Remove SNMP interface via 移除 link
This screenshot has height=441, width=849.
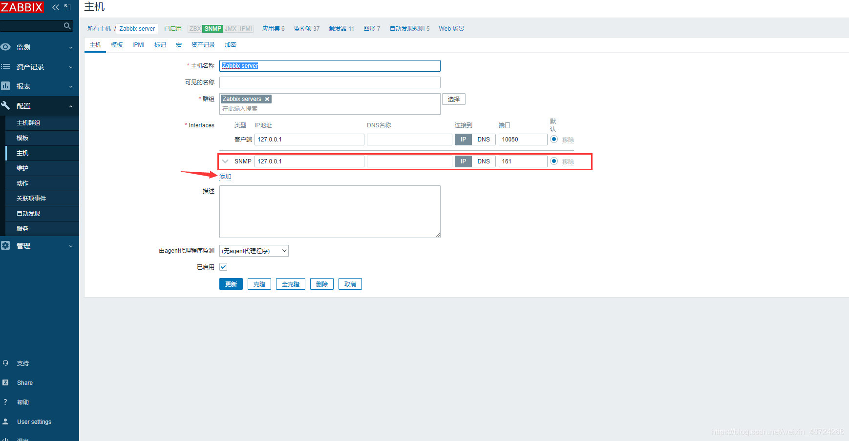tap(568, 162)
